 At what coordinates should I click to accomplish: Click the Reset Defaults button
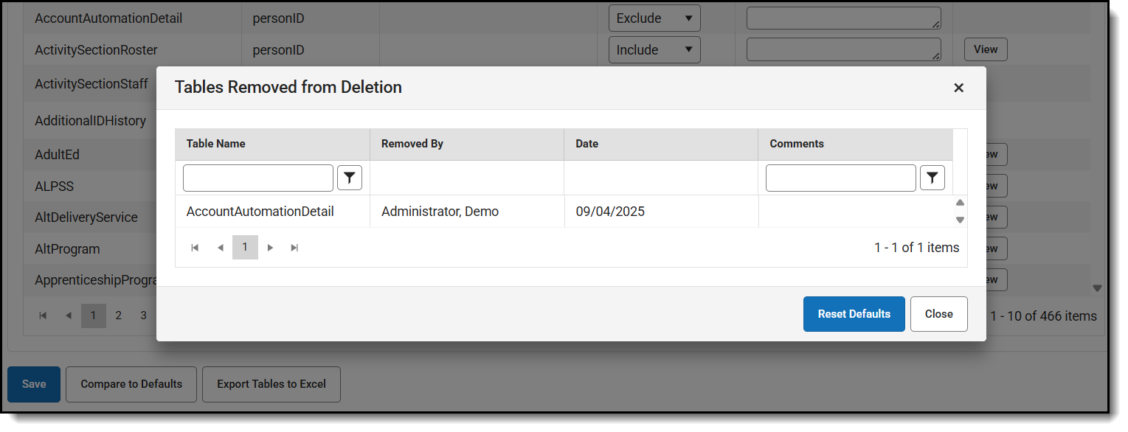tap(854, 313)
